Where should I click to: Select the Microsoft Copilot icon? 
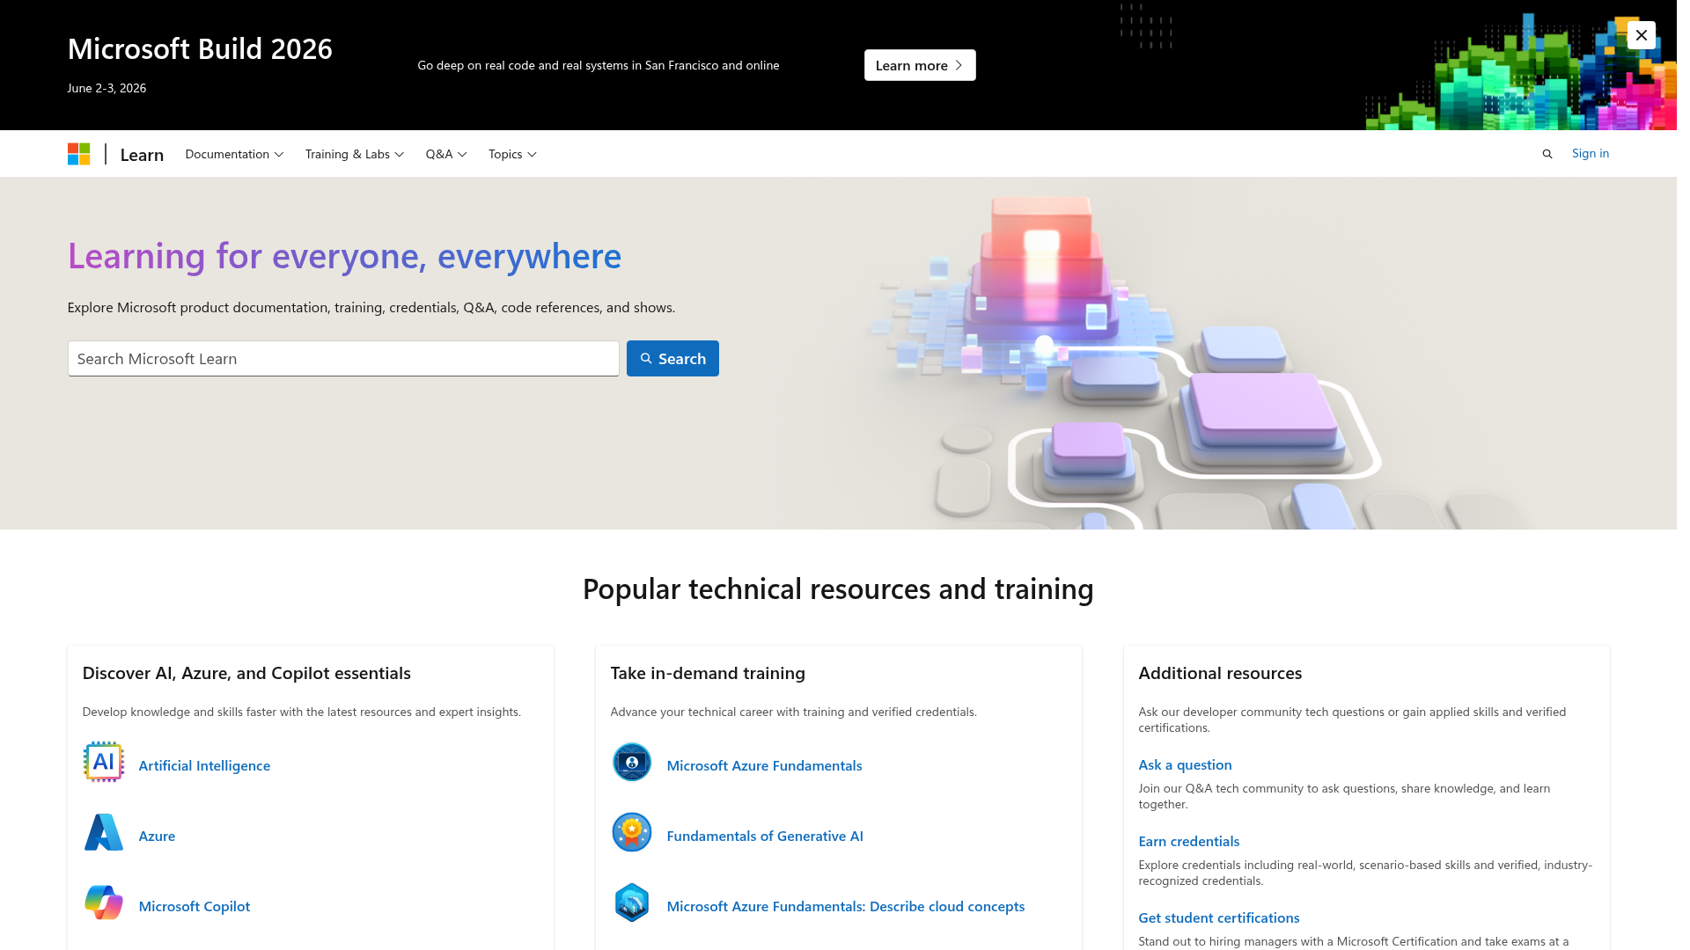pos(103,902)
